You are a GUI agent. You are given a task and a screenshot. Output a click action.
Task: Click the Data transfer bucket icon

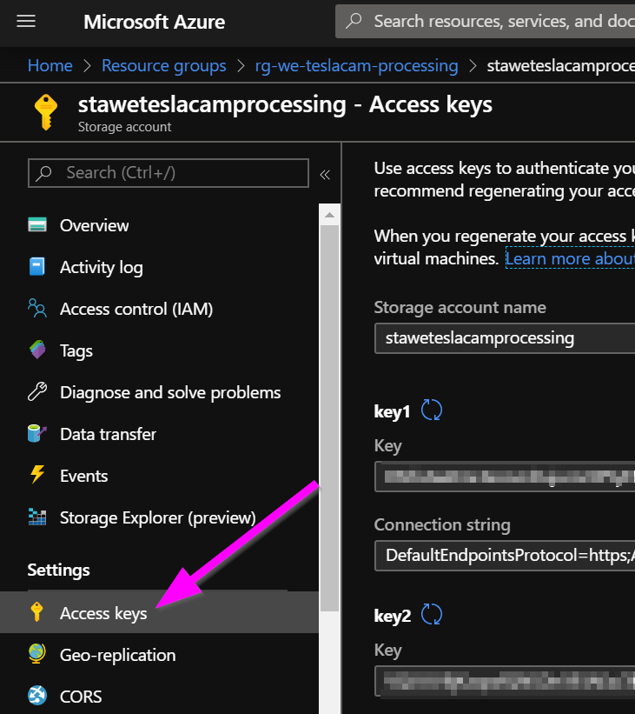tap(37, 433)
